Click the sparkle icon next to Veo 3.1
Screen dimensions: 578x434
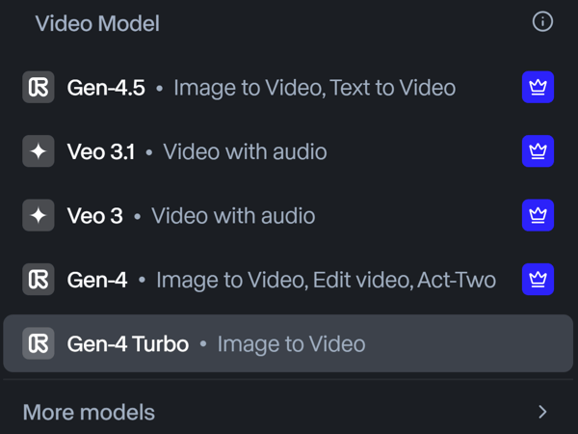(x=39, y=151)
